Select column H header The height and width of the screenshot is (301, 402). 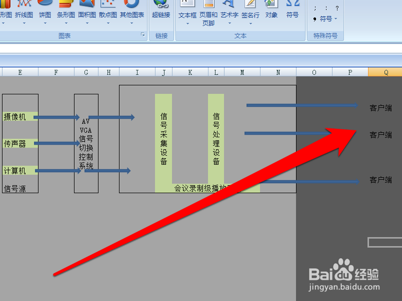108,72
